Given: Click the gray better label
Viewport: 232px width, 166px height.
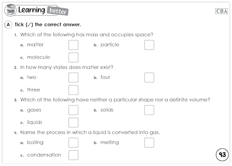Looking at the screenshot, I should [58, 11].
